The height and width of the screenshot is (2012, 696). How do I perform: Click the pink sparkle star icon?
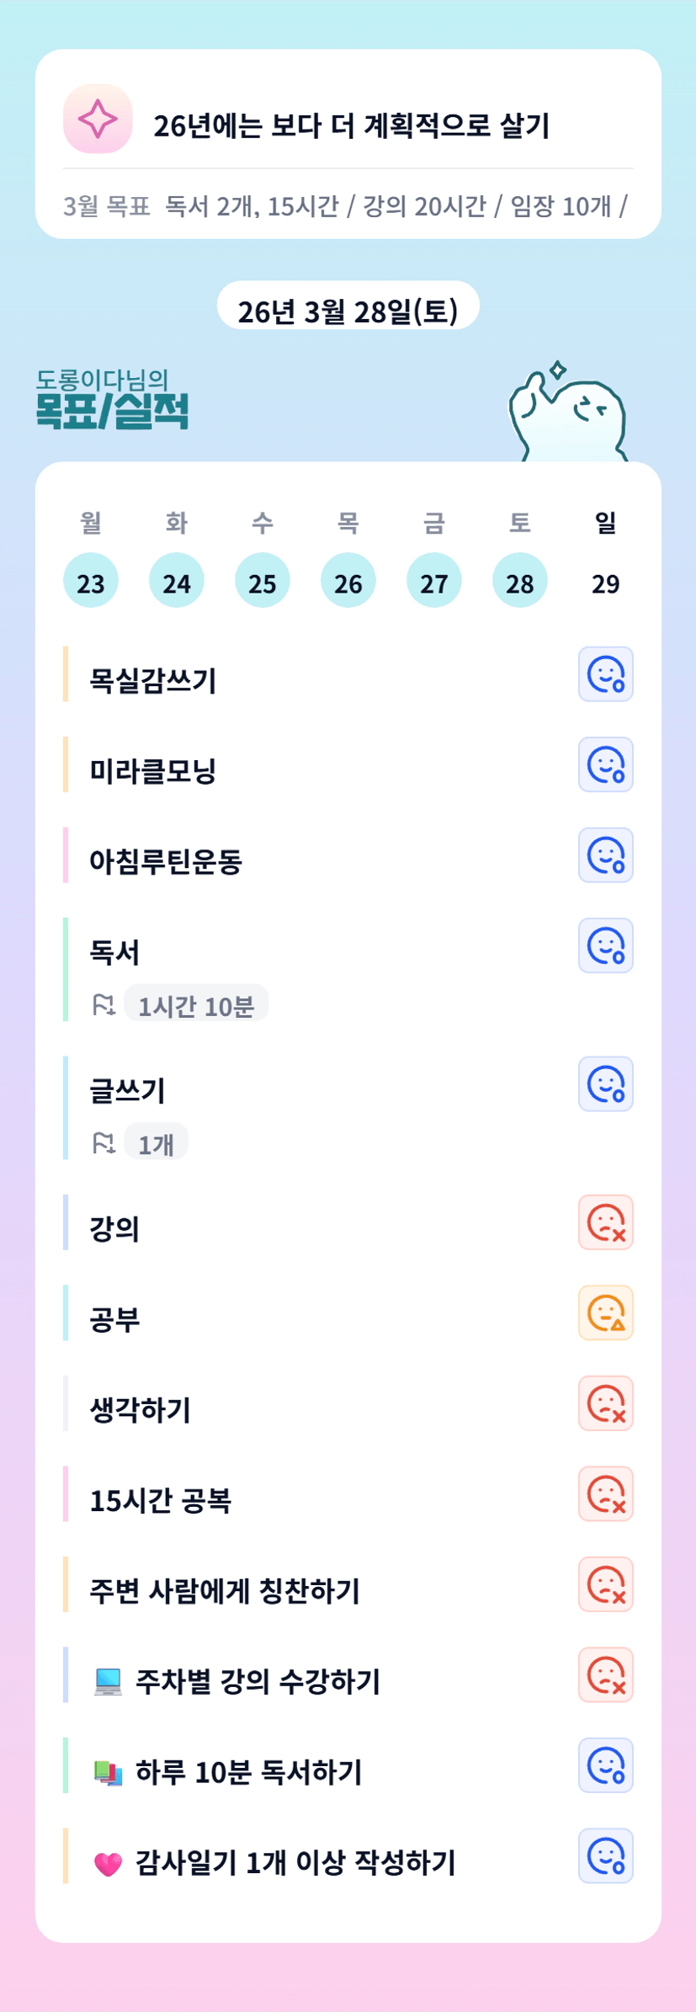click(98, 119)
